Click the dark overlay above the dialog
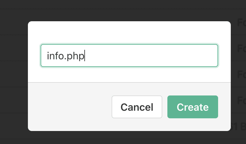 point(127,10)
